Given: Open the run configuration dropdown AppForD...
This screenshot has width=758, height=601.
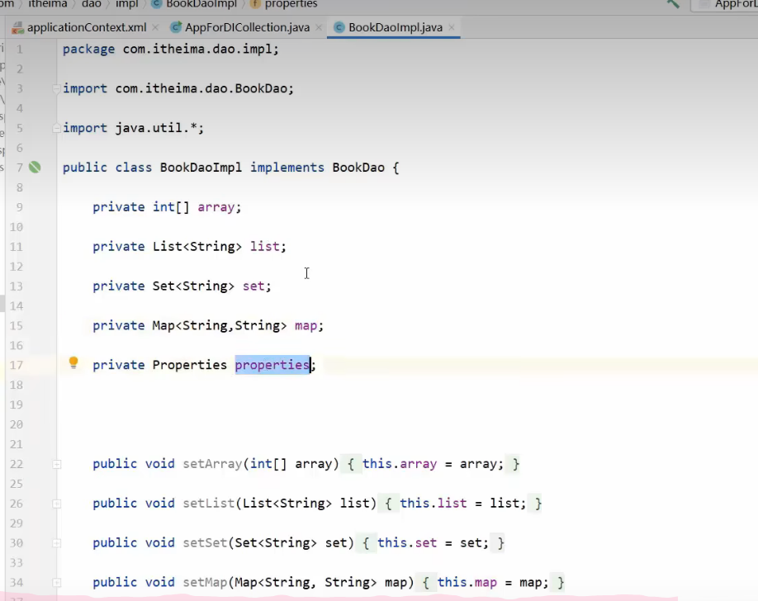Looking at the screenshot, I should (x=731, y=4).
